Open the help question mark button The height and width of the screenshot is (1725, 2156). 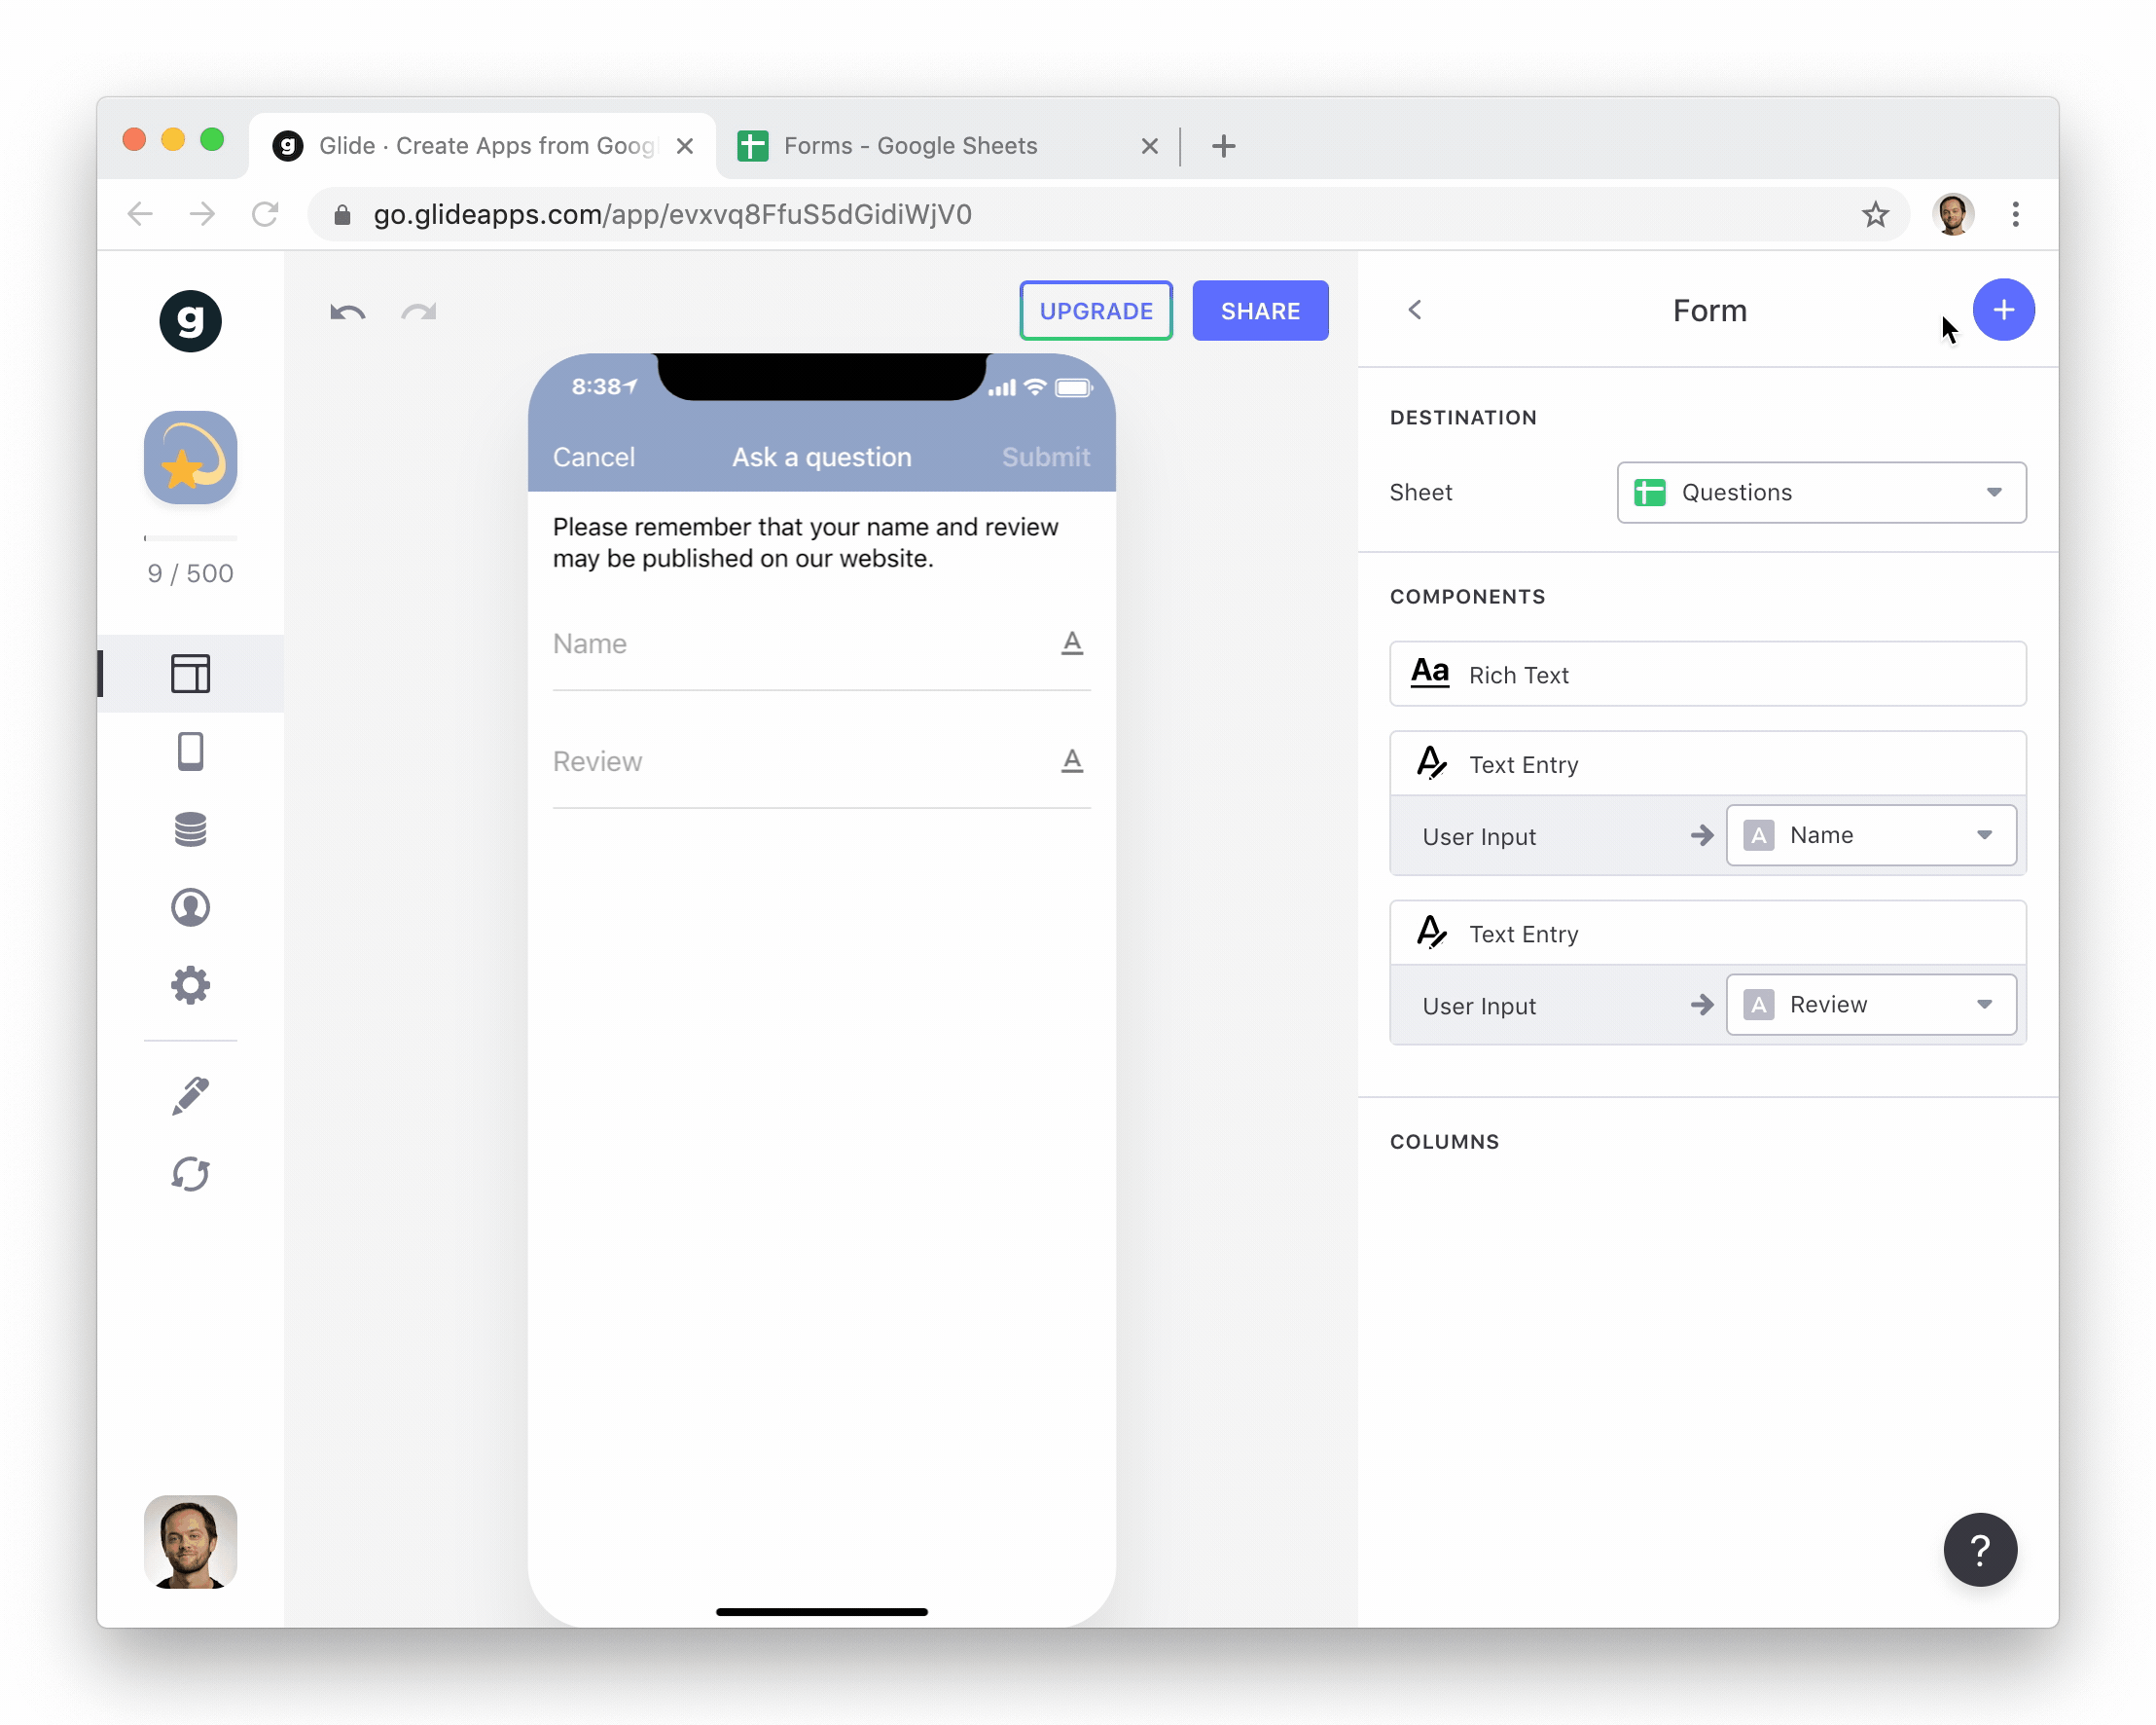[1979, 1549]
